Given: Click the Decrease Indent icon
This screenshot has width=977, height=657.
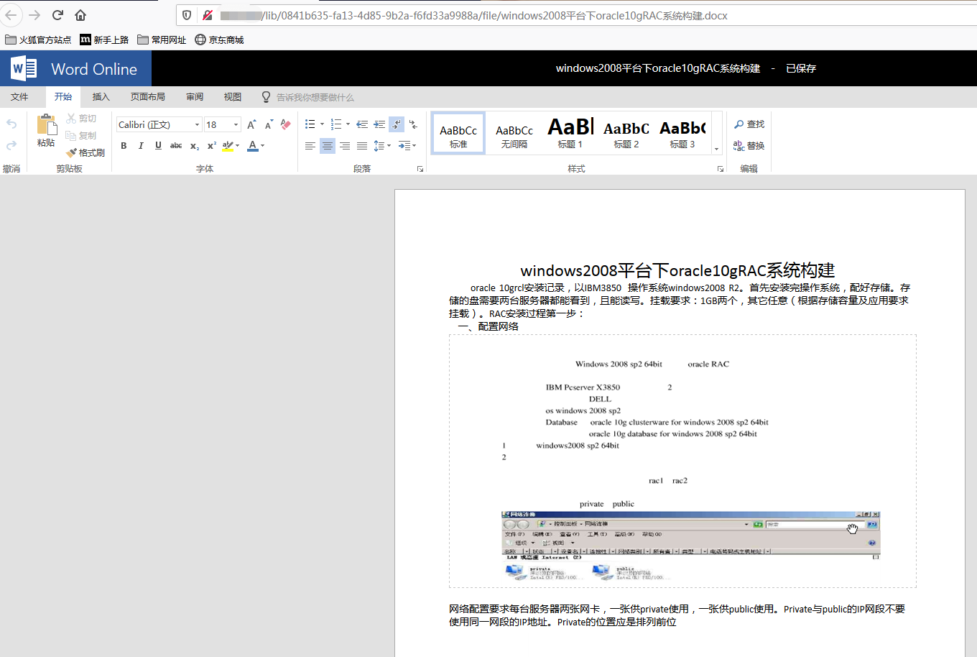Looking at the screenshot, I should click(362, 124).
